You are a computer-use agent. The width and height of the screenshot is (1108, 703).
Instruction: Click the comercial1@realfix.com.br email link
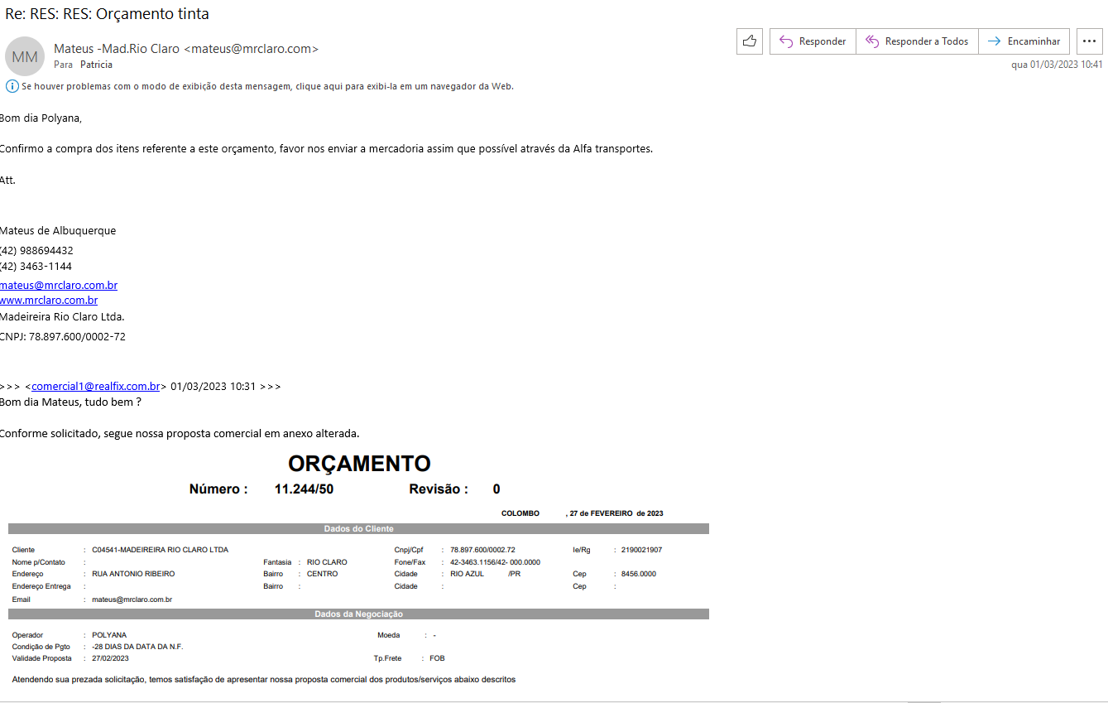pyautogui.click(x=96, y=387)
